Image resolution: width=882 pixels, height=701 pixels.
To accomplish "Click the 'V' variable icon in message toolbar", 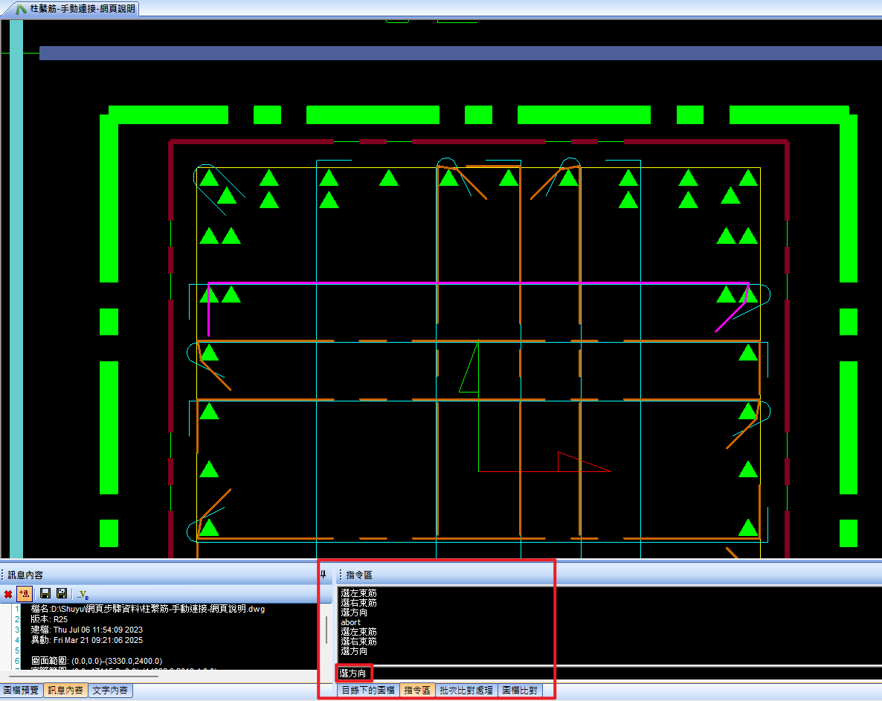I will [x=83, y=595].
